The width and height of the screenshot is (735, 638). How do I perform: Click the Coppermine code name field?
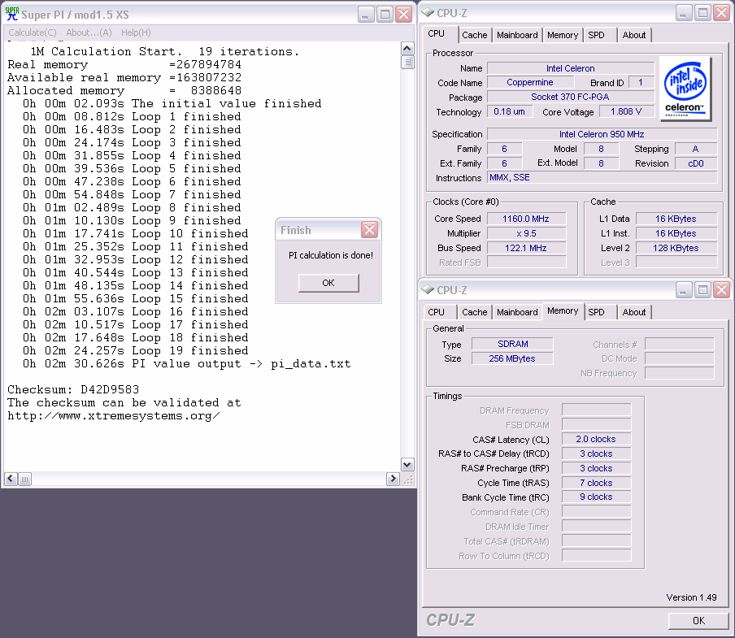click(530, 82)
